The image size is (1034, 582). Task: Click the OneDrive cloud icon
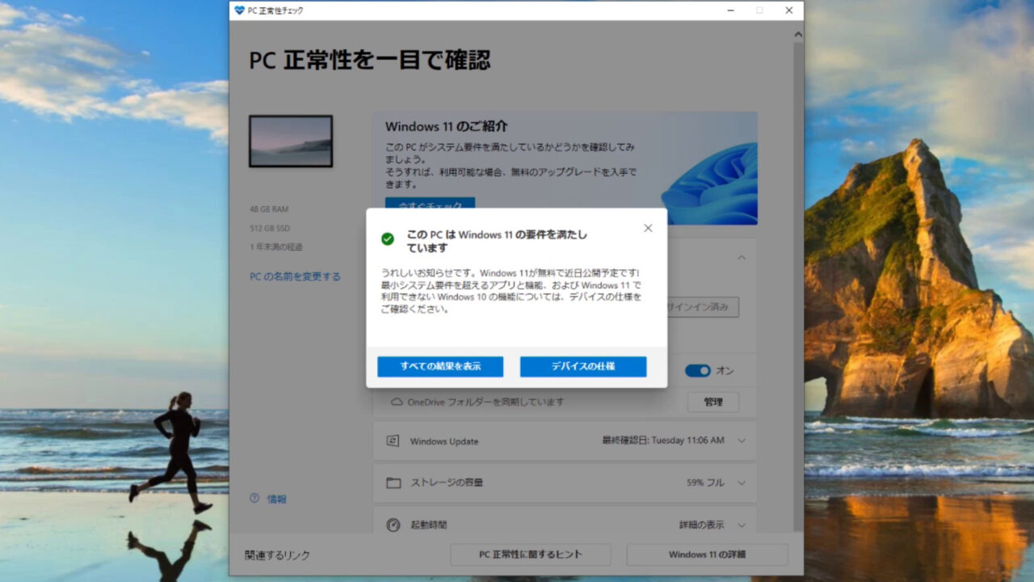[x=397, y=402]
